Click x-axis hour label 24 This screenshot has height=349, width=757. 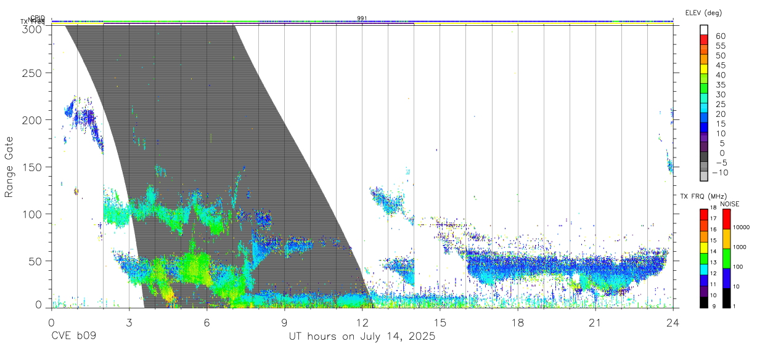(673, 323)
